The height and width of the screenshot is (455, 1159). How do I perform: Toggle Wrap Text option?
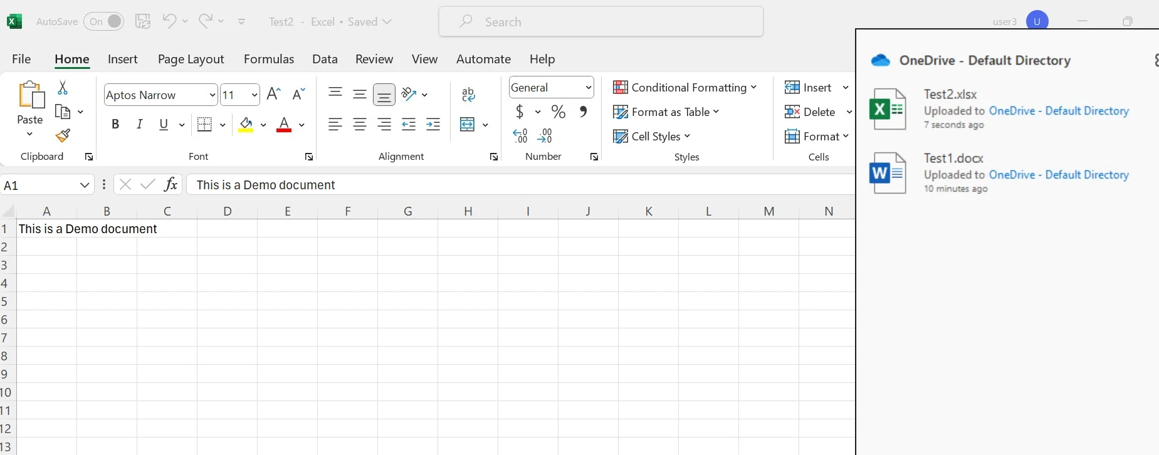pyautogui.click(x=468, y=95)
